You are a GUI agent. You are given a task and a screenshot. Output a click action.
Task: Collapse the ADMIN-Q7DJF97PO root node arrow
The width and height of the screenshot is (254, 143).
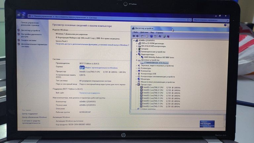134,40
